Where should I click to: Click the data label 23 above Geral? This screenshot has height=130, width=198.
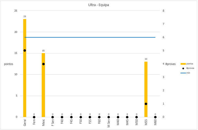click(x=25, y=16)
